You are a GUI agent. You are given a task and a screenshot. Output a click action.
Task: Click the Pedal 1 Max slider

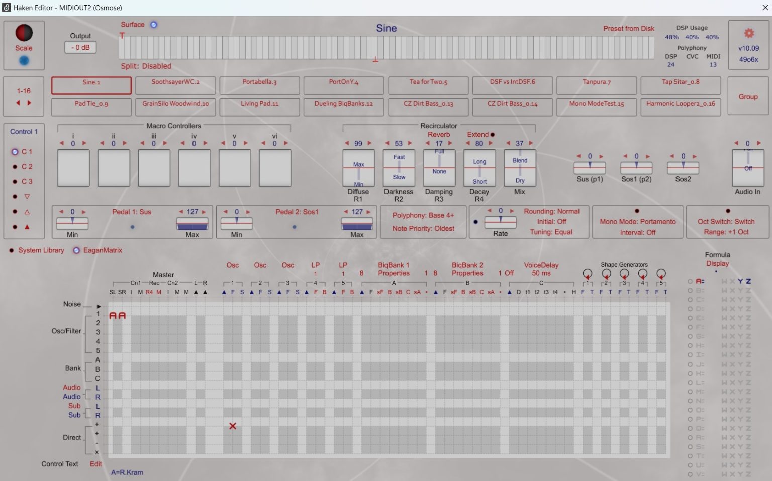[192, 224]
